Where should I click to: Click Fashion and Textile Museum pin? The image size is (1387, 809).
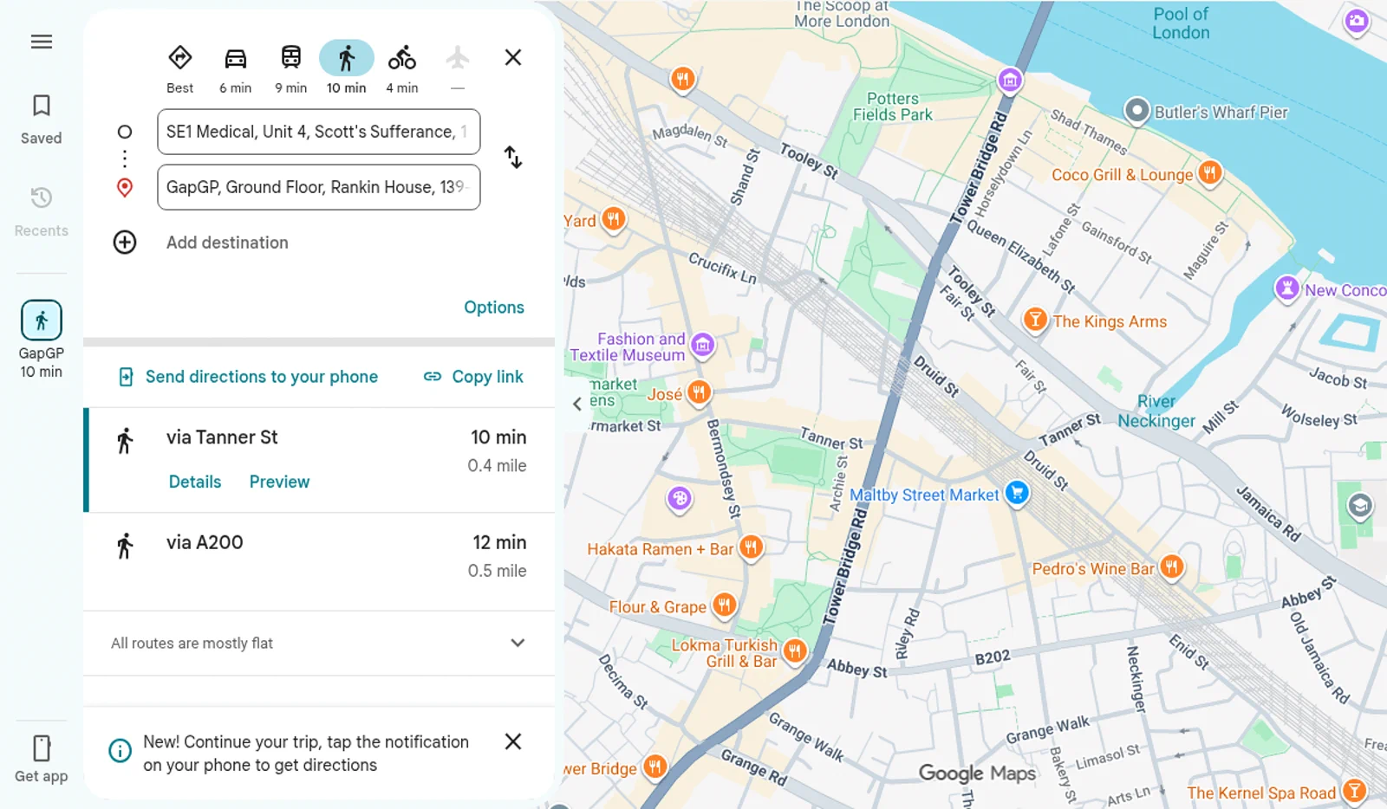[x=703, y=345]
